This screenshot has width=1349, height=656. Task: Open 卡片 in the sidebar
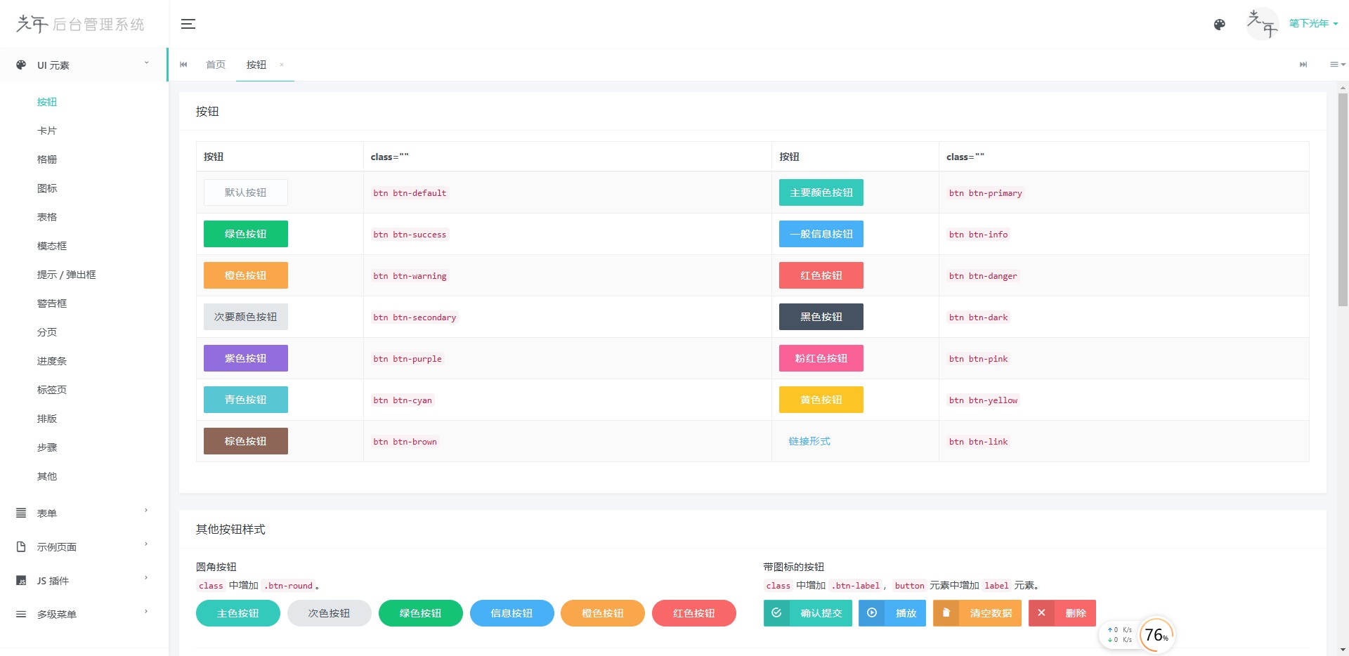point(47,131)
